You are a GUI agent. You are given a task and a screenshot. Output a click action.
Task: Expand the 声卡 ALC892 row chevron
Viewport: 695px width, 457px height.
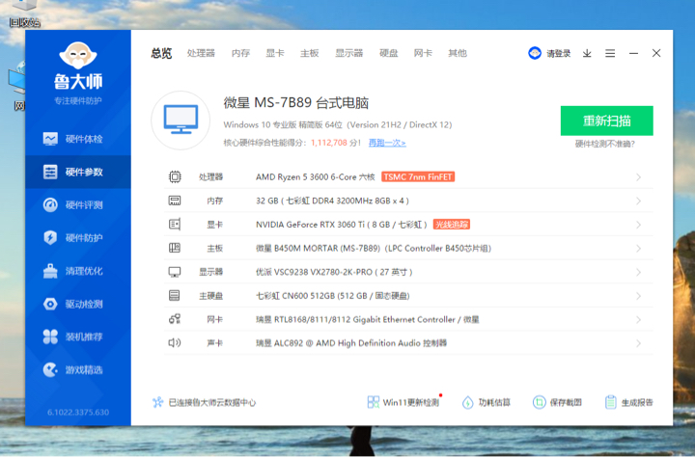click(638, 343)
